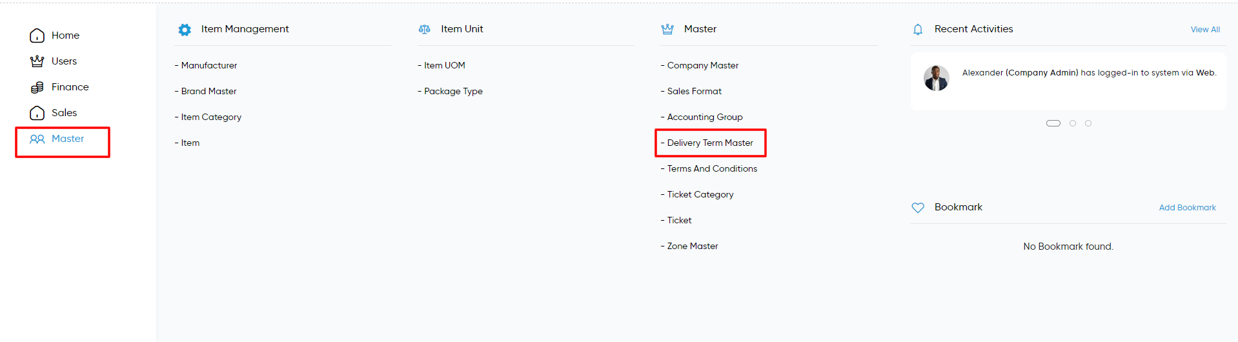Click the Add Bookmark link

pos(1187,208)
